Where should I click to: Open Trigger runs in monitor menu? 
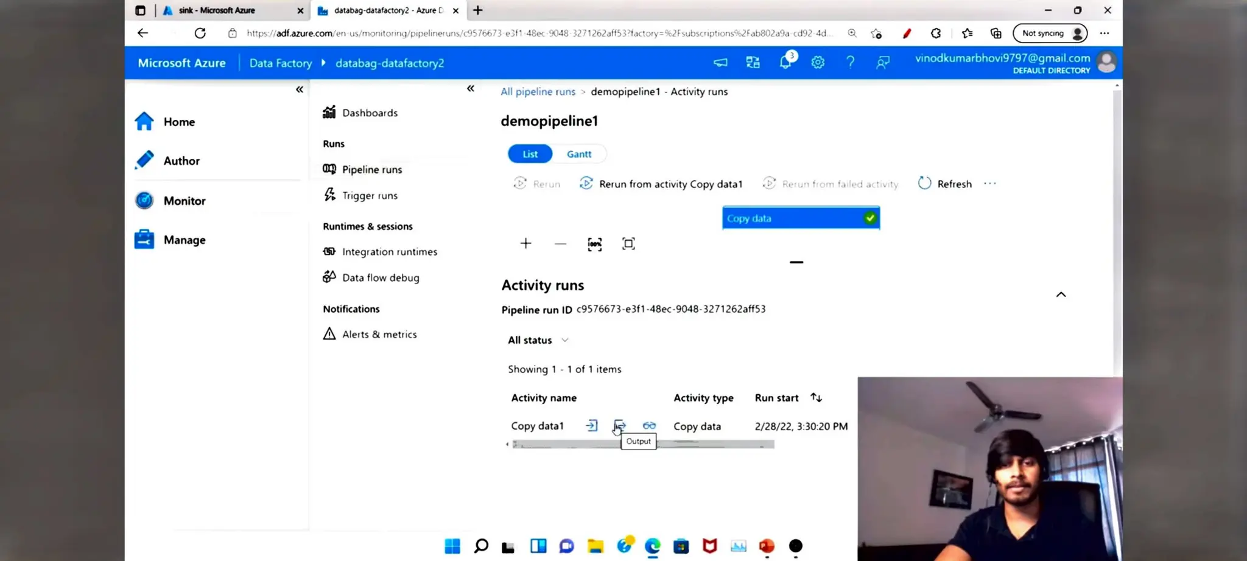click(360, 195)
